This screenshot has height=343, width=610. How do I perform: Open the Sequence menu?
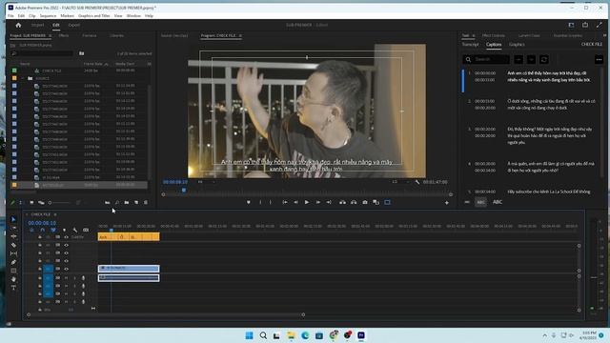48,16
